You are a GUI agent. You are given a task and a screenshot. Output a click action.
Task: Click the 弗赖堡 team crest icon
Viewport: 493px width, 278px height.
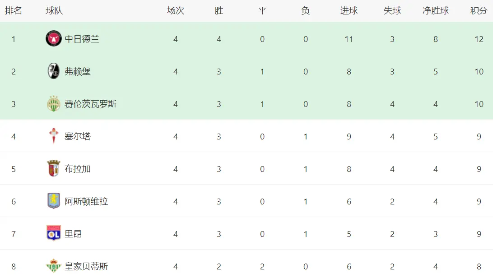tap(54, 71)
